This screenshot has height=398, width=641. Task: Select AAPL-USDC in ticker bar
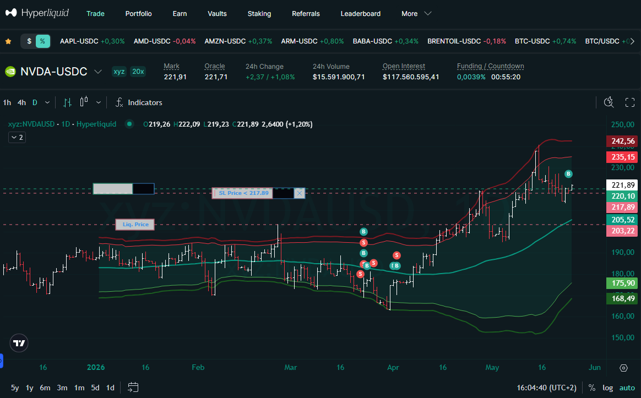[92, 41]
